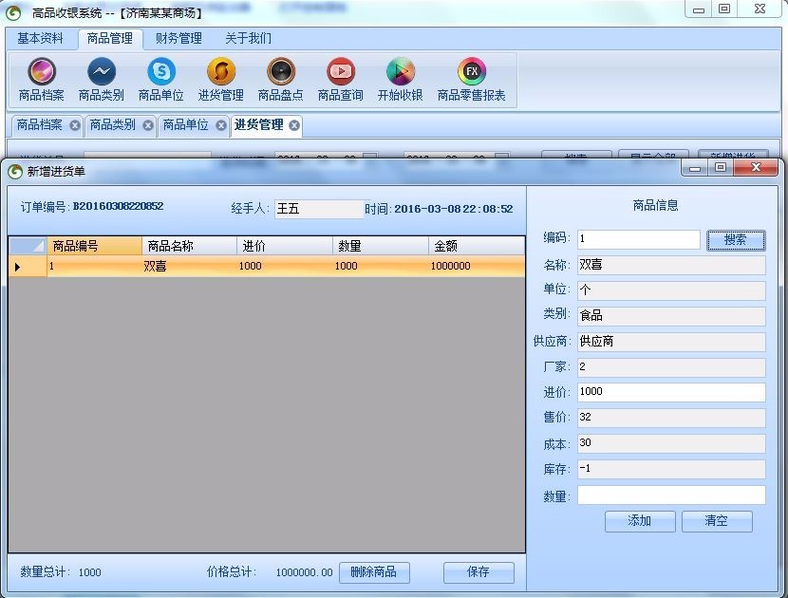Image resolution: width=788 pixels, height=598 pixels.
Task: Click the 搜索 button to find product
Action: pos(736,239)
